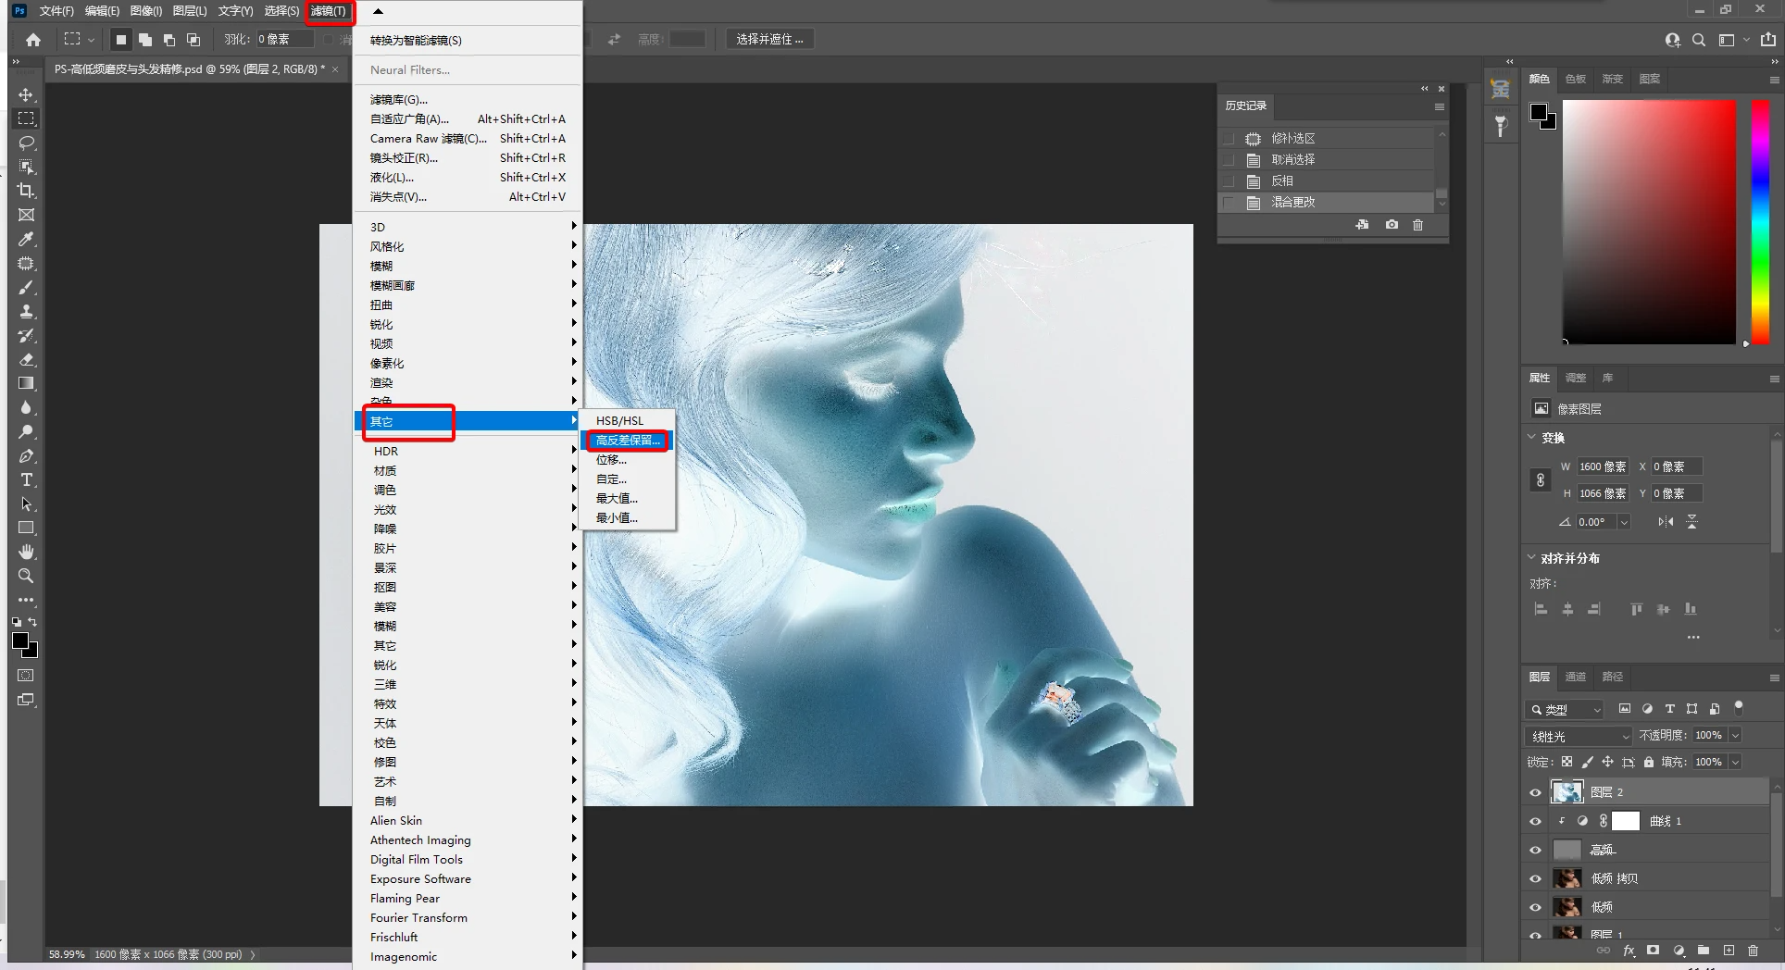
Task: Click the history panel trash icon
Action: coord(1417,225)
